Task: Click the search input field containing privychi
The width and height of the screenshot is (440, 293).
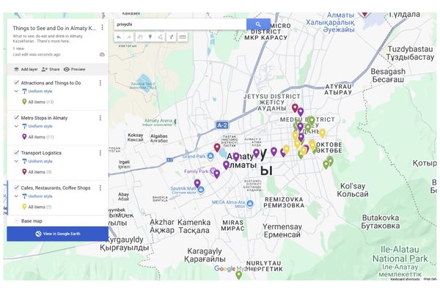Action: click(180, 24)
